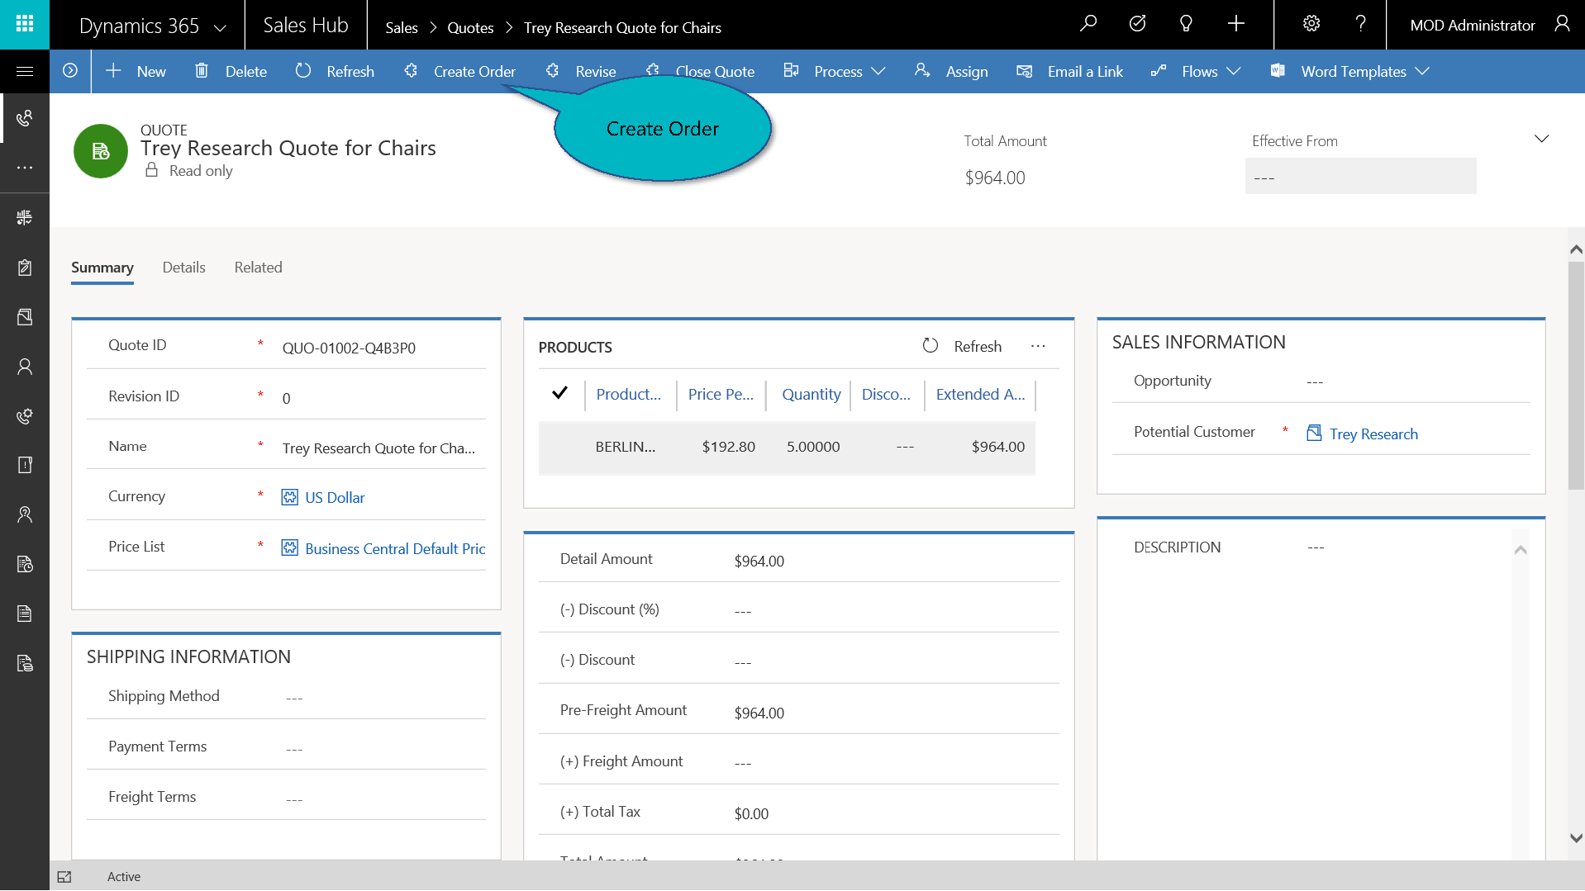
Task: Open the MOD Administrator user icon
Action: pyautogui.click(x=1561, y=24)
